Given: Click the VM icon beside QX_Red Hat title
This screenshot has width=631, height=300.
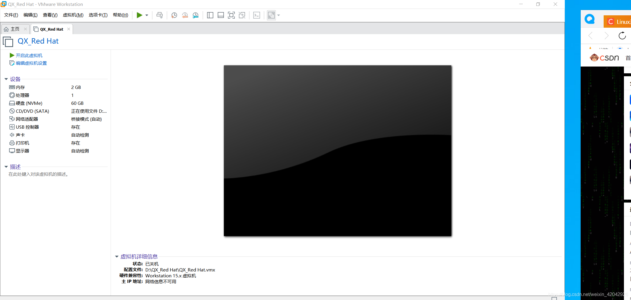Looking at the screenshot, I should (x=8, y=42).
